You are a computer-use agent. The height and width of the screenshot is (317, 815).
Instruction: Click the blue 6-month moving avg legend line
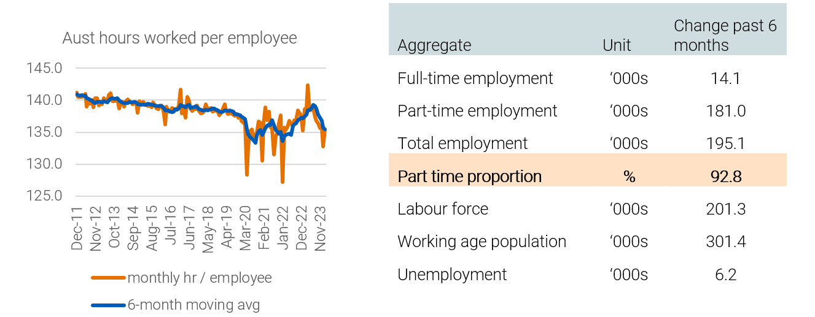tap(108, 305)
